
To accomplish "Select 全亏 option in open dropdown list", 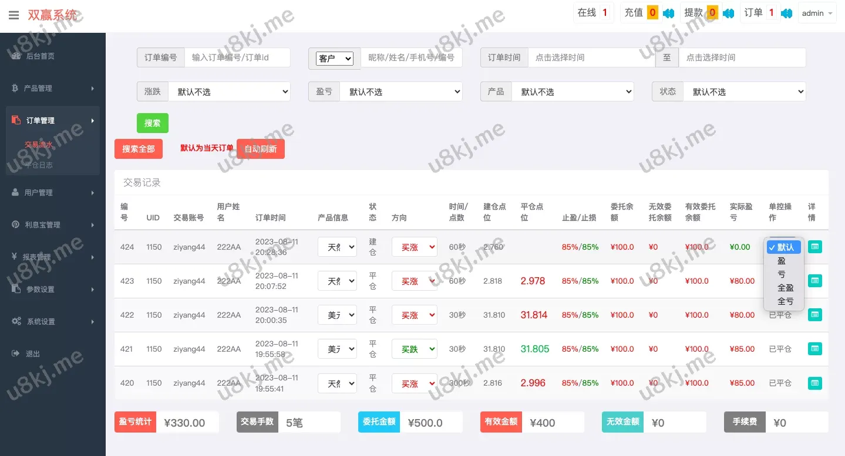I will coord(785,301).
